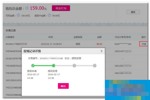
Task: Click the 提现 withdraw button
Action: pos(133,12)
